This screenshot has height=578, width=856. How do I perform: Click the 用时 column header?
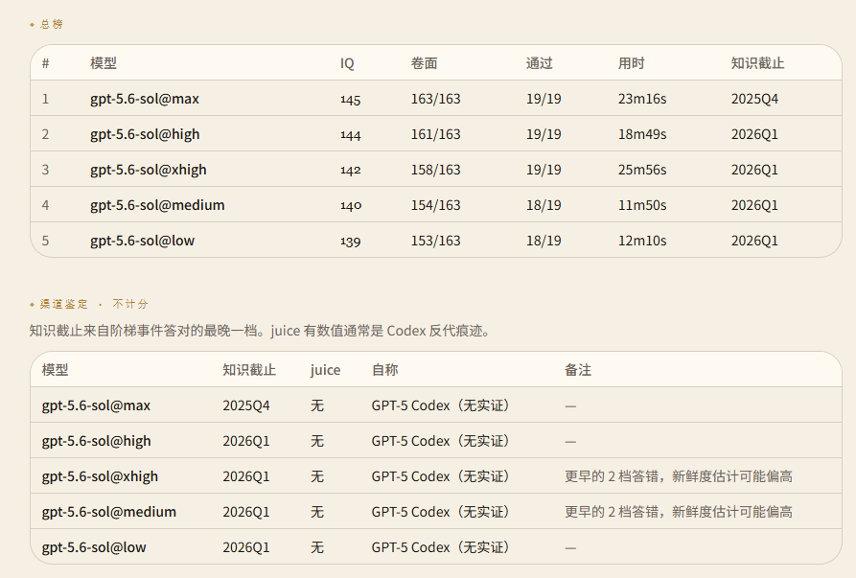631,63
